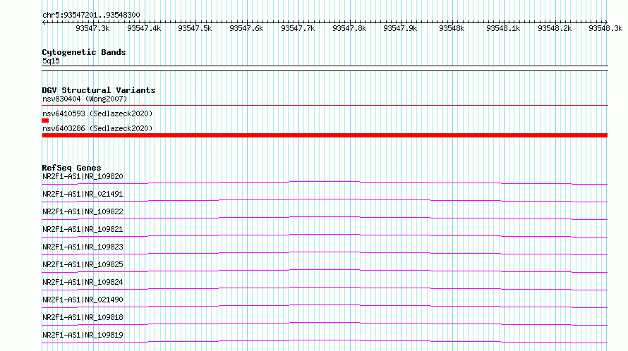Select the DGV Structural Variants track title
628x351 pixels.
[x=99, y=90]
